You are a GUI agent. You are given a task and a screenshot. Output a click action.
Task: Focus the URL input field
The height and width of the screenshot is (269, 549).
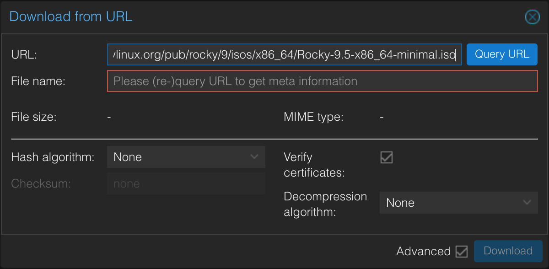(284, 55)
